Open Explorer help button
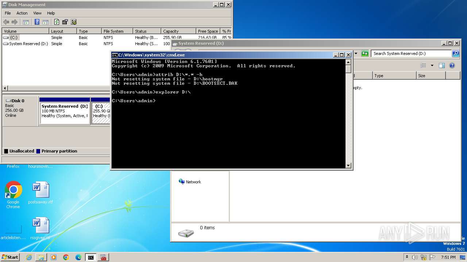 pyautogui.click(x=452, y=65)
